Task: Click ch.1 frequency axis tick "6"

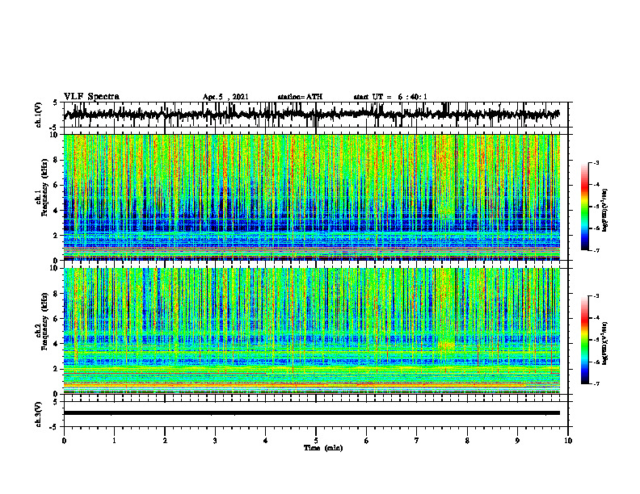Action: (x=56, y=186)
